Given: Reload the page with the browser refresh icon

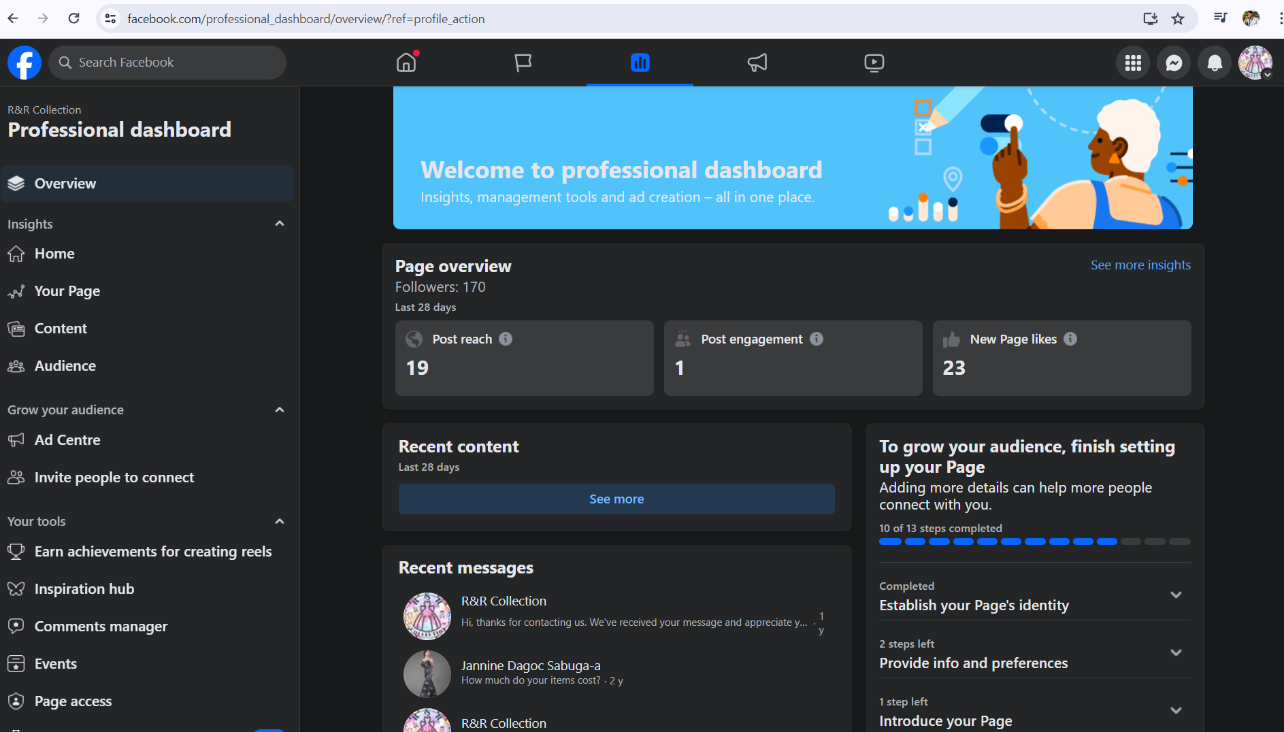Looking at the screenshot, I should [x=73, y=18].
